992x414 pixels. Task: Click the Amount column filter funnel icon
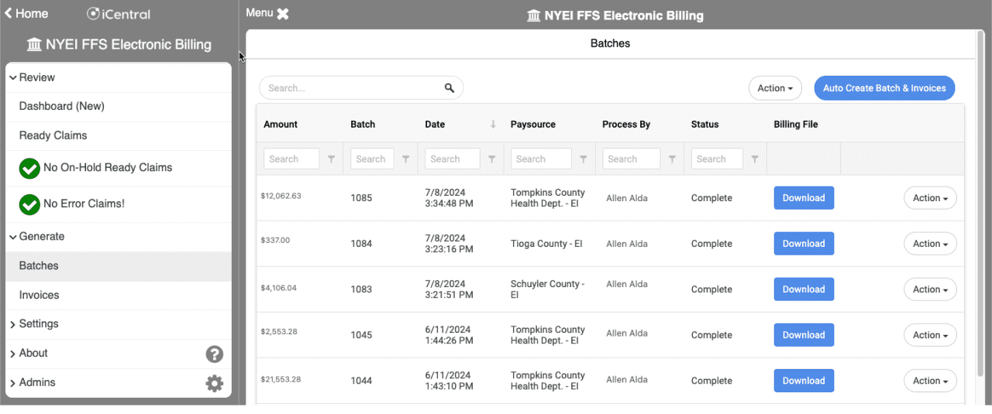[332, 159]
